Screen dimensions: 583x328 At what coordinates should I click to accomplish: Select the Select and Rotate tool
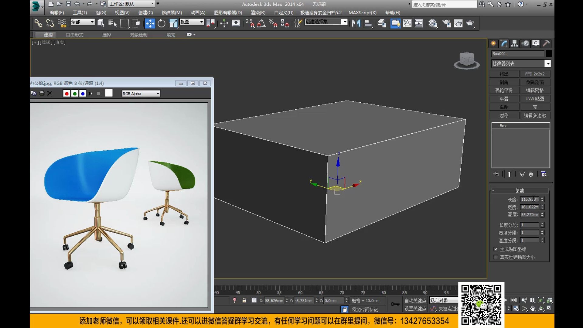161,23
